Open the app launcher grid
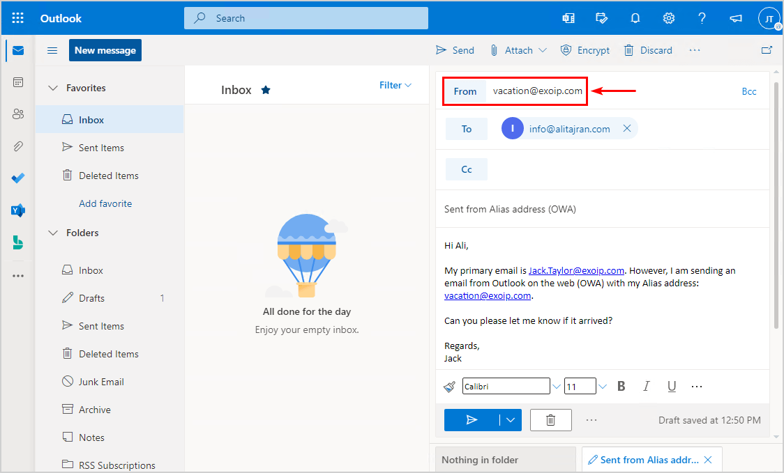This screenshot has height=473, width=784. point(18,19)
